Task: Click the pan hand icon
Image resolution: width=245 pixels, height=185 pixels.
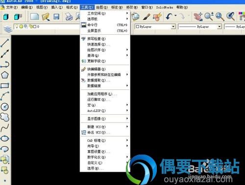Action: (198, 17)
